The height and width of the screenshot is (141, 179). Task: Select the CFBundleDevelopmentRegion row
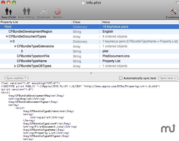tap(89, 32)
